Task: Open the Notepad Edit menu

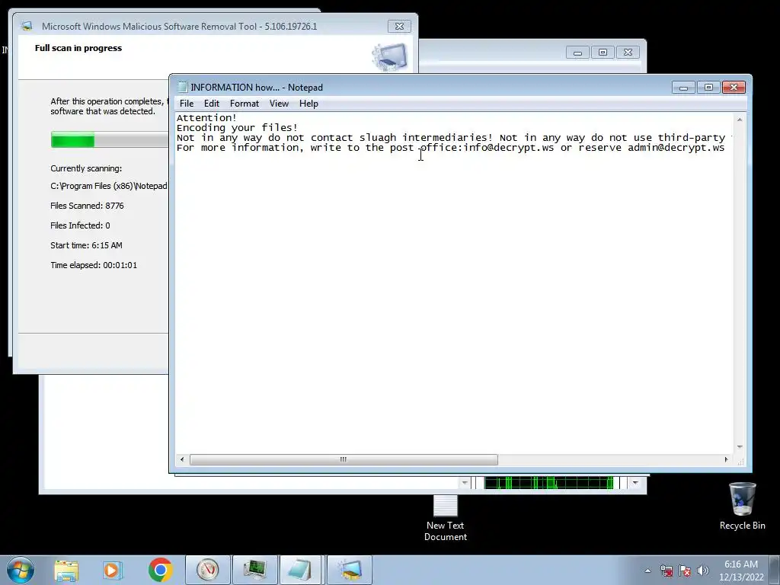Action: coord(212,104)
